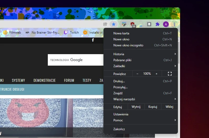Open the purple profile avatar A
209x138 pixels.
pos(166,24)
